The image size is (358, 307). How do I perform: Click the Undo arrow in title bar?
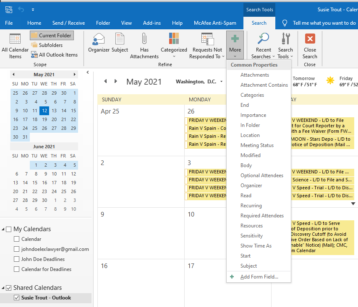point(21,9)
